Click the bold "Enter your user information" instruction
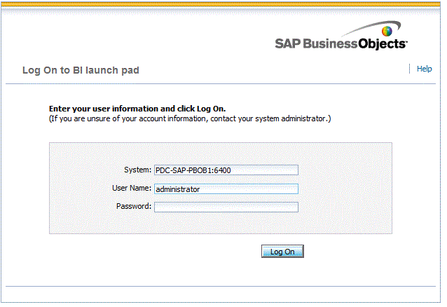Screen dimensions: 447x307 click(137, 109)
